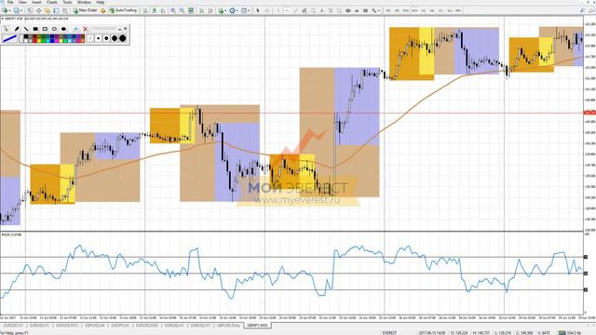Choose the largest brush size dot
This screenshot has height=335, width=596.
(x=122, y=38)
